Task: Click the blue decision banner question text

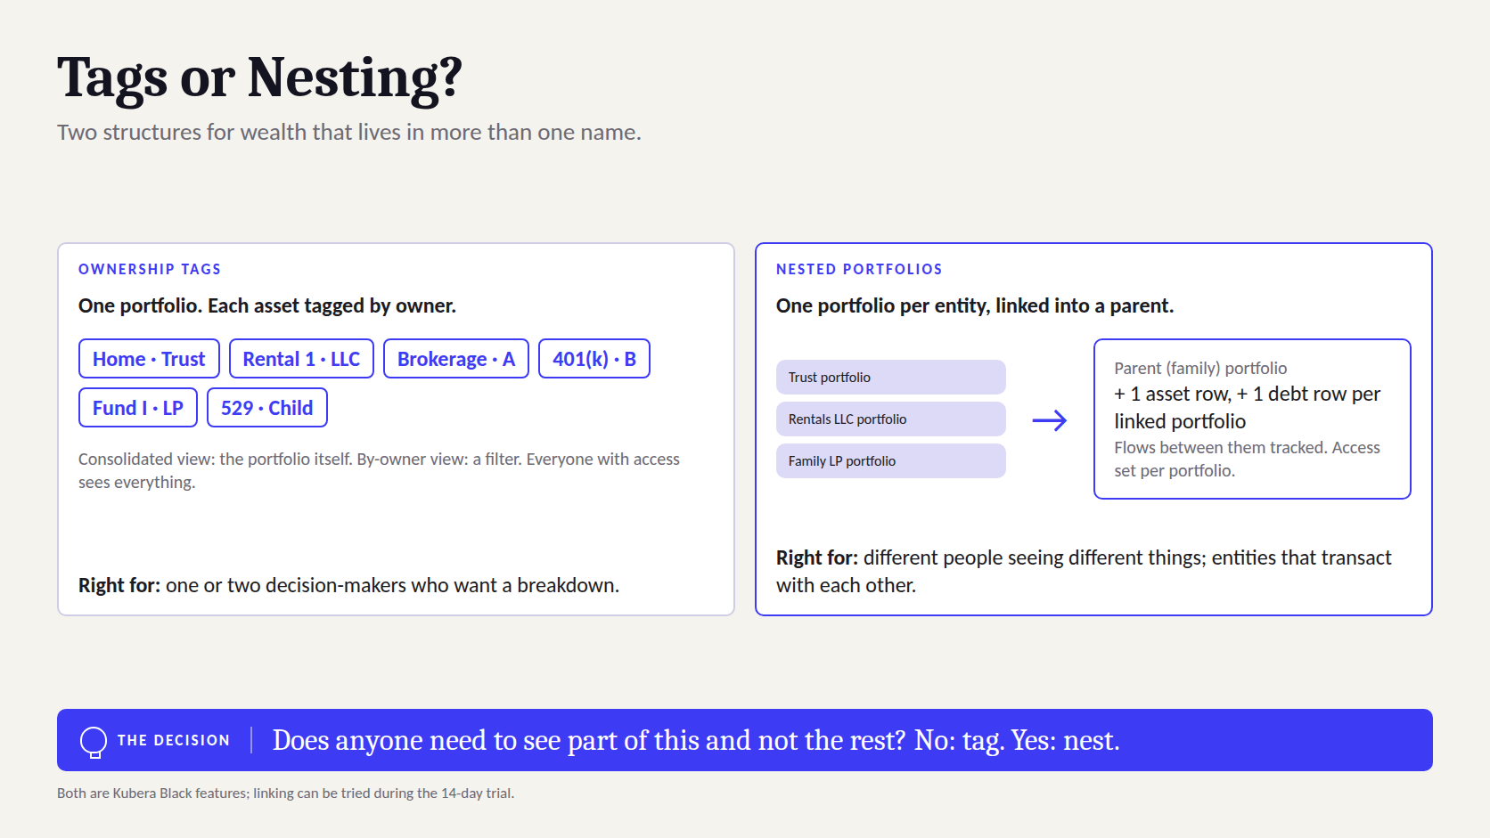Action: point(696,741)
